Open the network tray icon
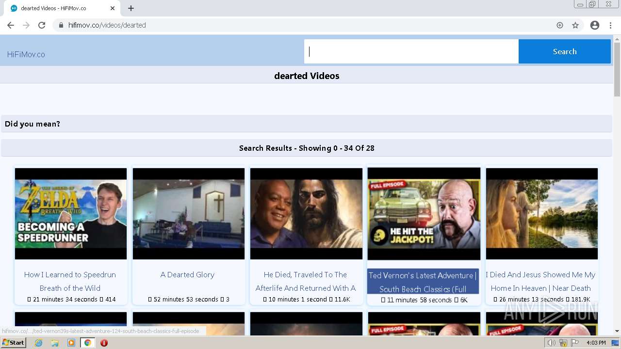The width and height of the screenshot is (621, 349). (563, 343)
